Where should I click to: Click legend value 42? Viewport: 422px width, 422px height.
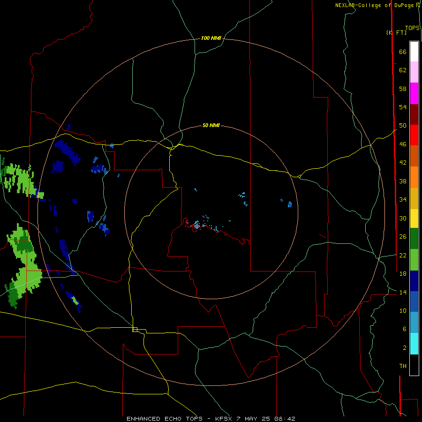coord(403,163)
